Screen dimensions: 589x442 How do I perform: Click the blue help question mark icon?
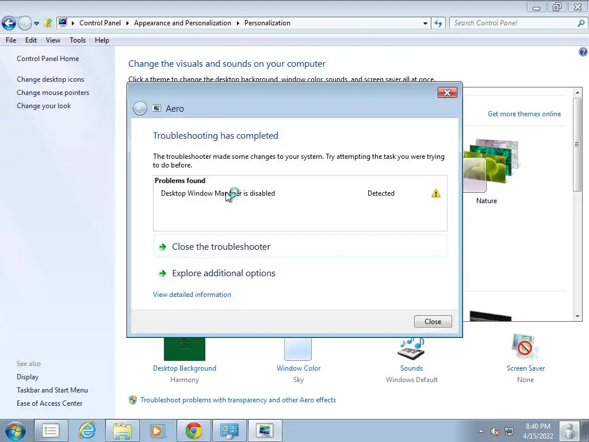coord(583,52)
